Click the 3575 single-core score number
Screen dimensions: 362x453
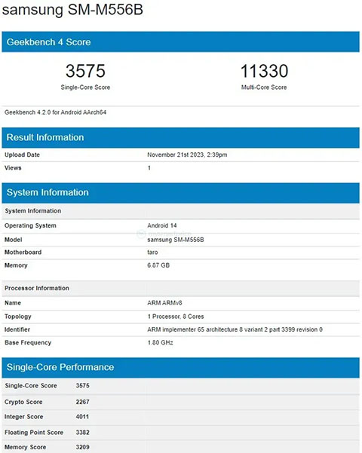click(x=85, y=71)
